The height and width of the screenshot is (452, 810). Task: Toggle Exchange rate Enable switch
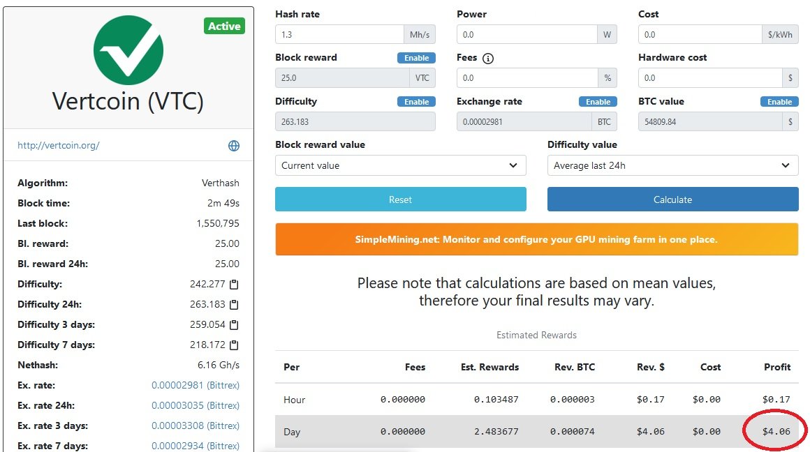coord(598,102)
